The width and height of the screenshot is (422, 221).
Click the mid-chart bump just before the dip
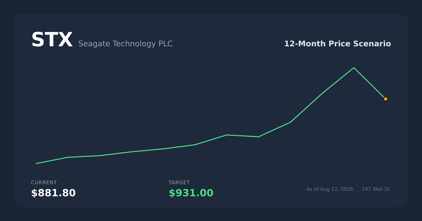click(227, 135)
